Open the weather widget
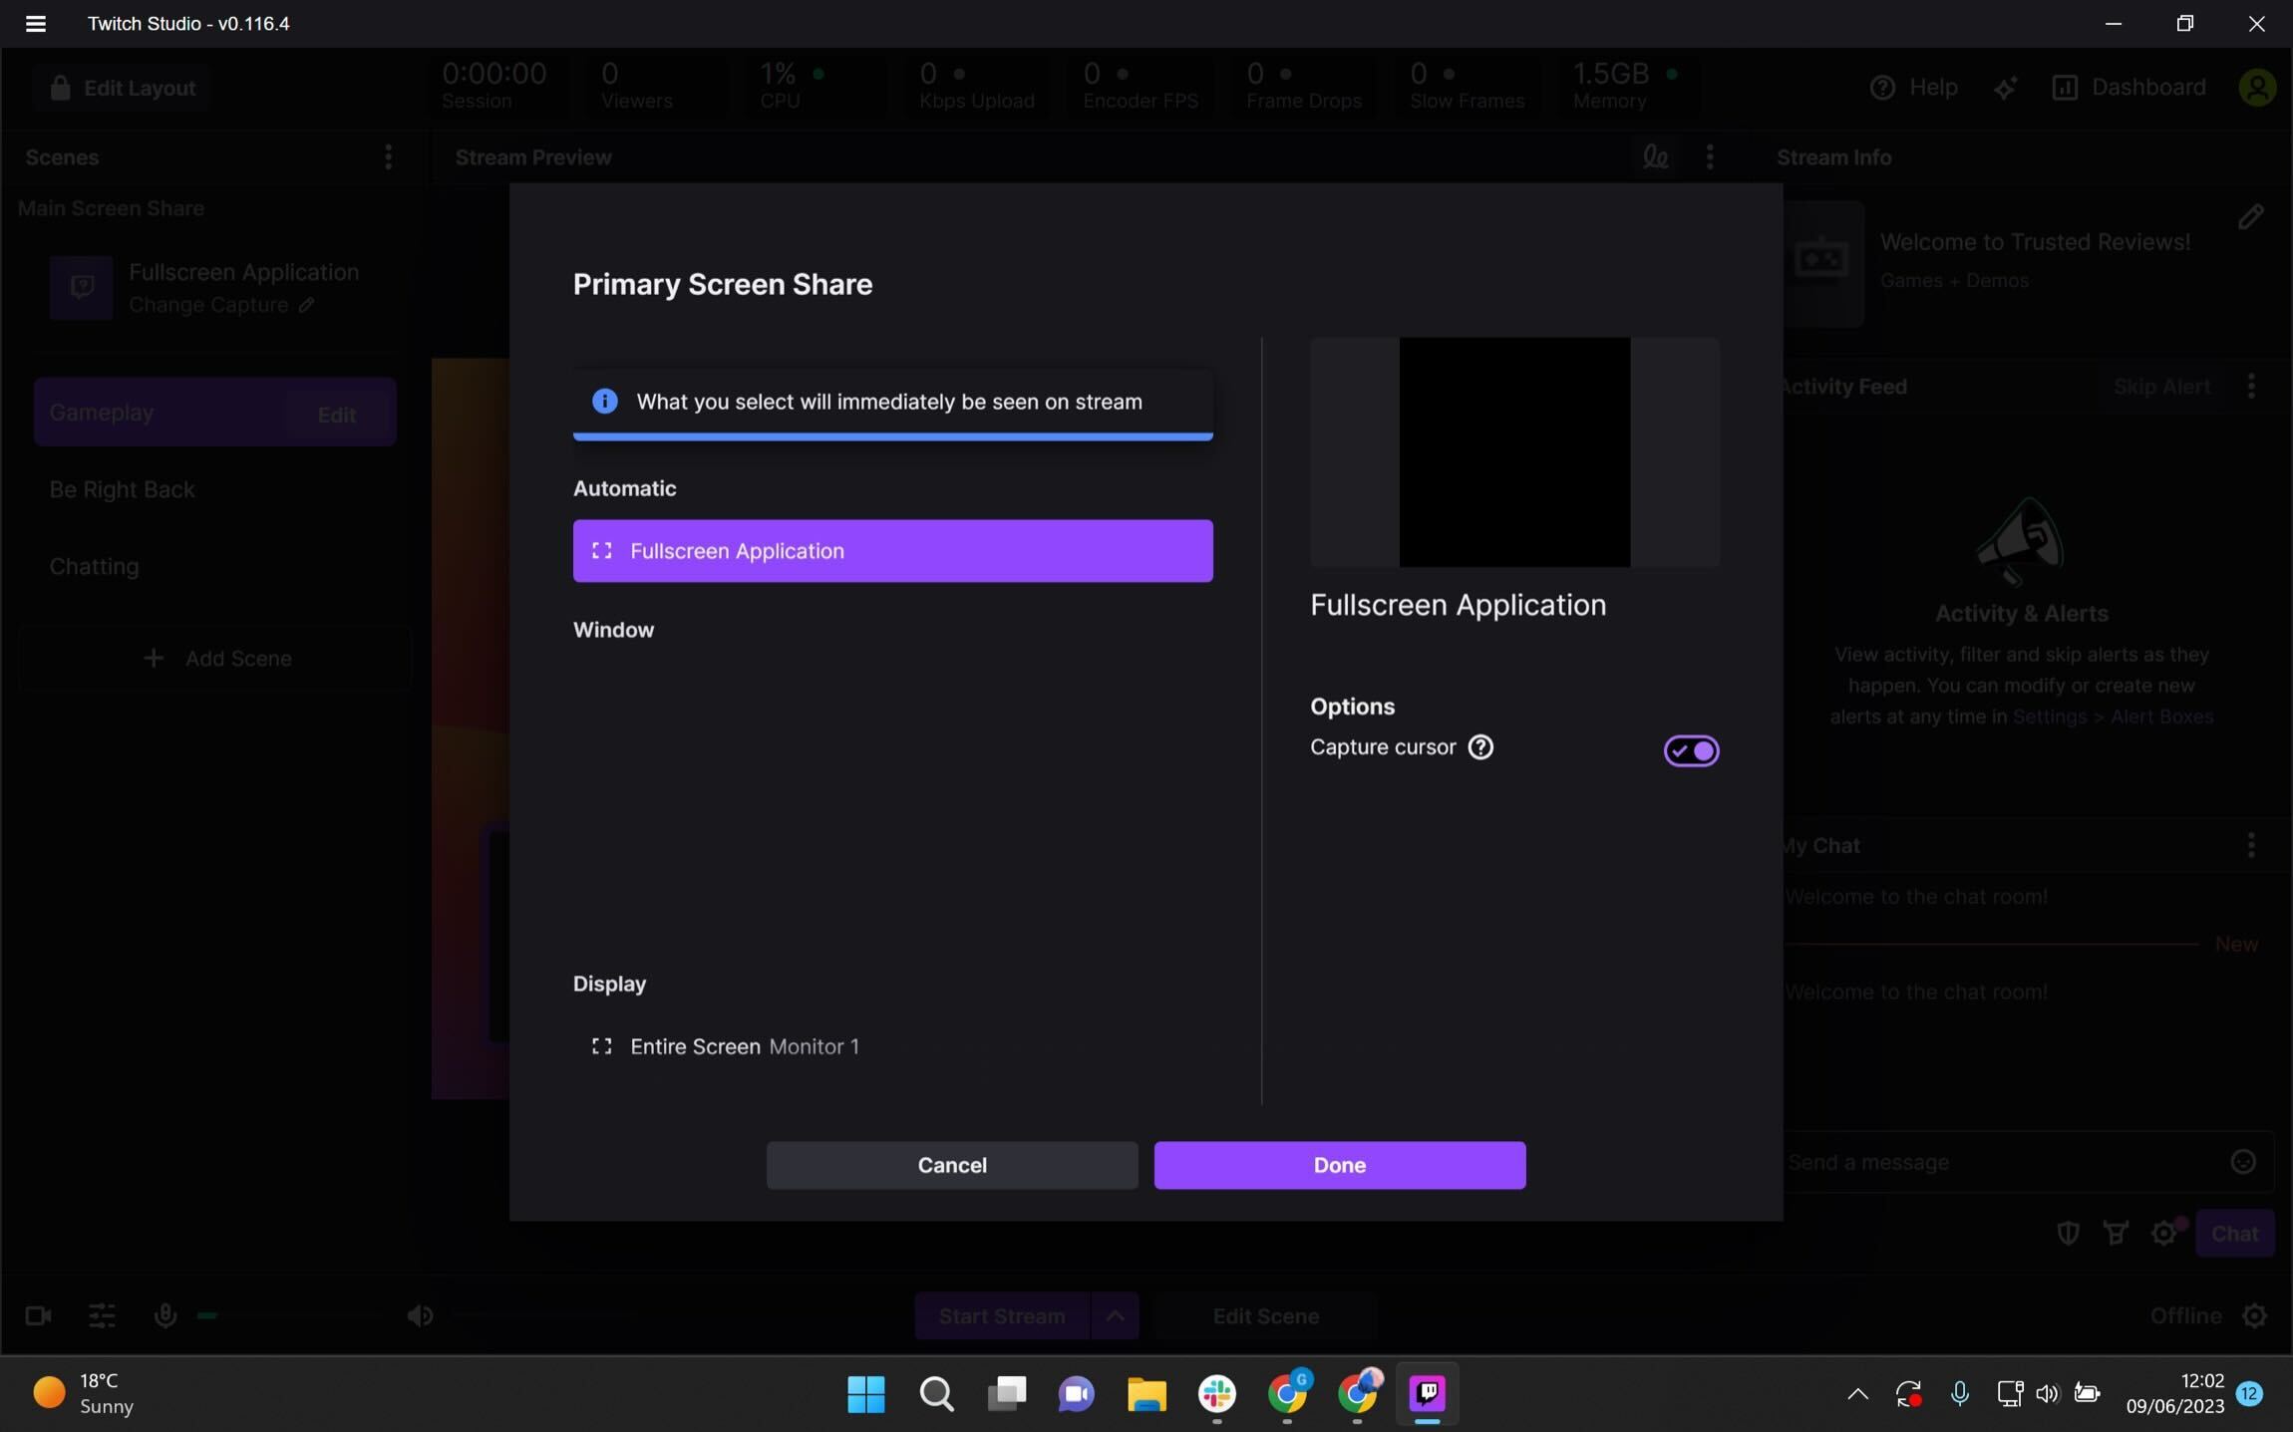The width and height of the screenshot is (2293, 1432). pos(84,1393)
